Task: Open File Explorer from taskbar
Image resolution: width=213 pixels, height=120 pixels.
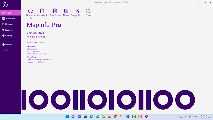Action: (x=104, y=117)
